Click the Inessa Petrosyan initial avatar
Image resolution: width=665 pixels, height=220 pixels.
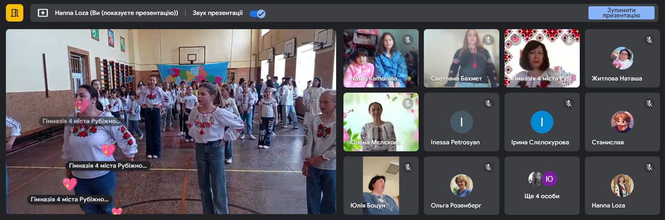[x=461, y=122]
